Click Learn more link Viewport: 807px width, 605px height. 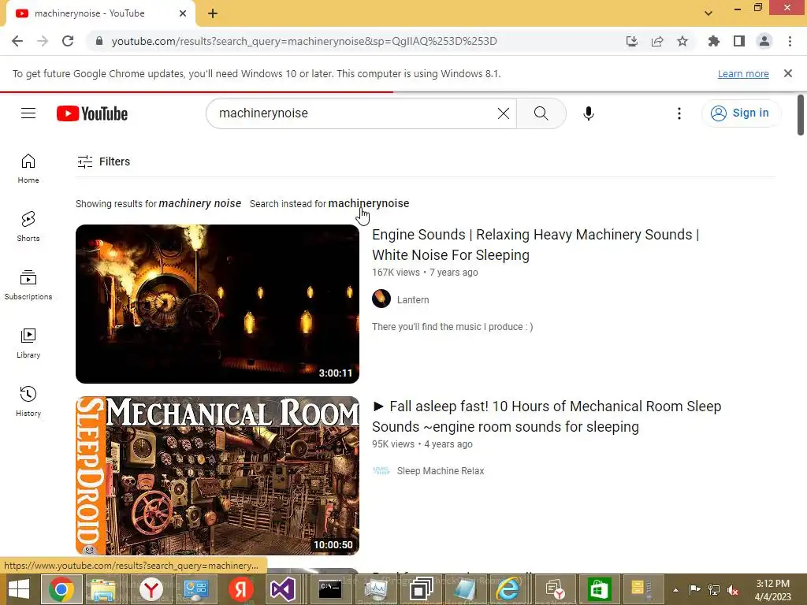pos(743,73)
